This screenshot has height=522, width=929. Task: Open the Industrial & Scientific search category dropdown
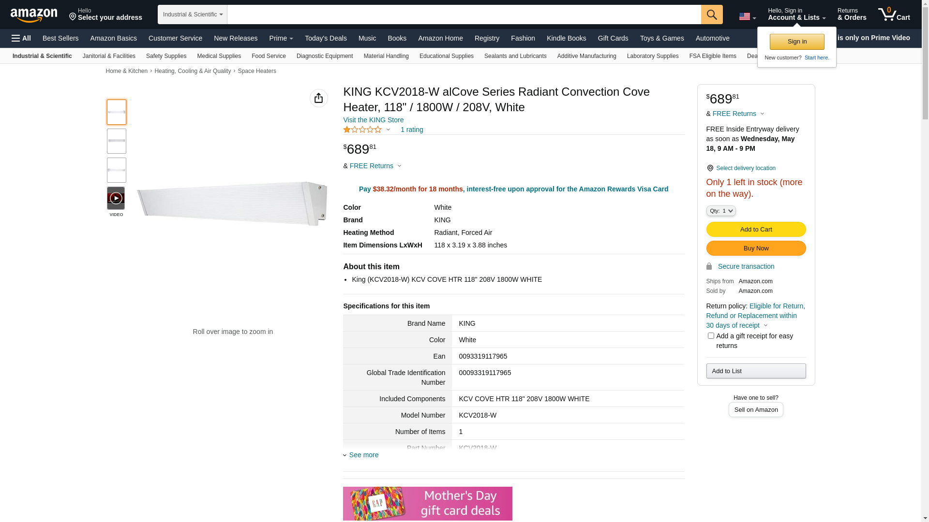(192, 14)
